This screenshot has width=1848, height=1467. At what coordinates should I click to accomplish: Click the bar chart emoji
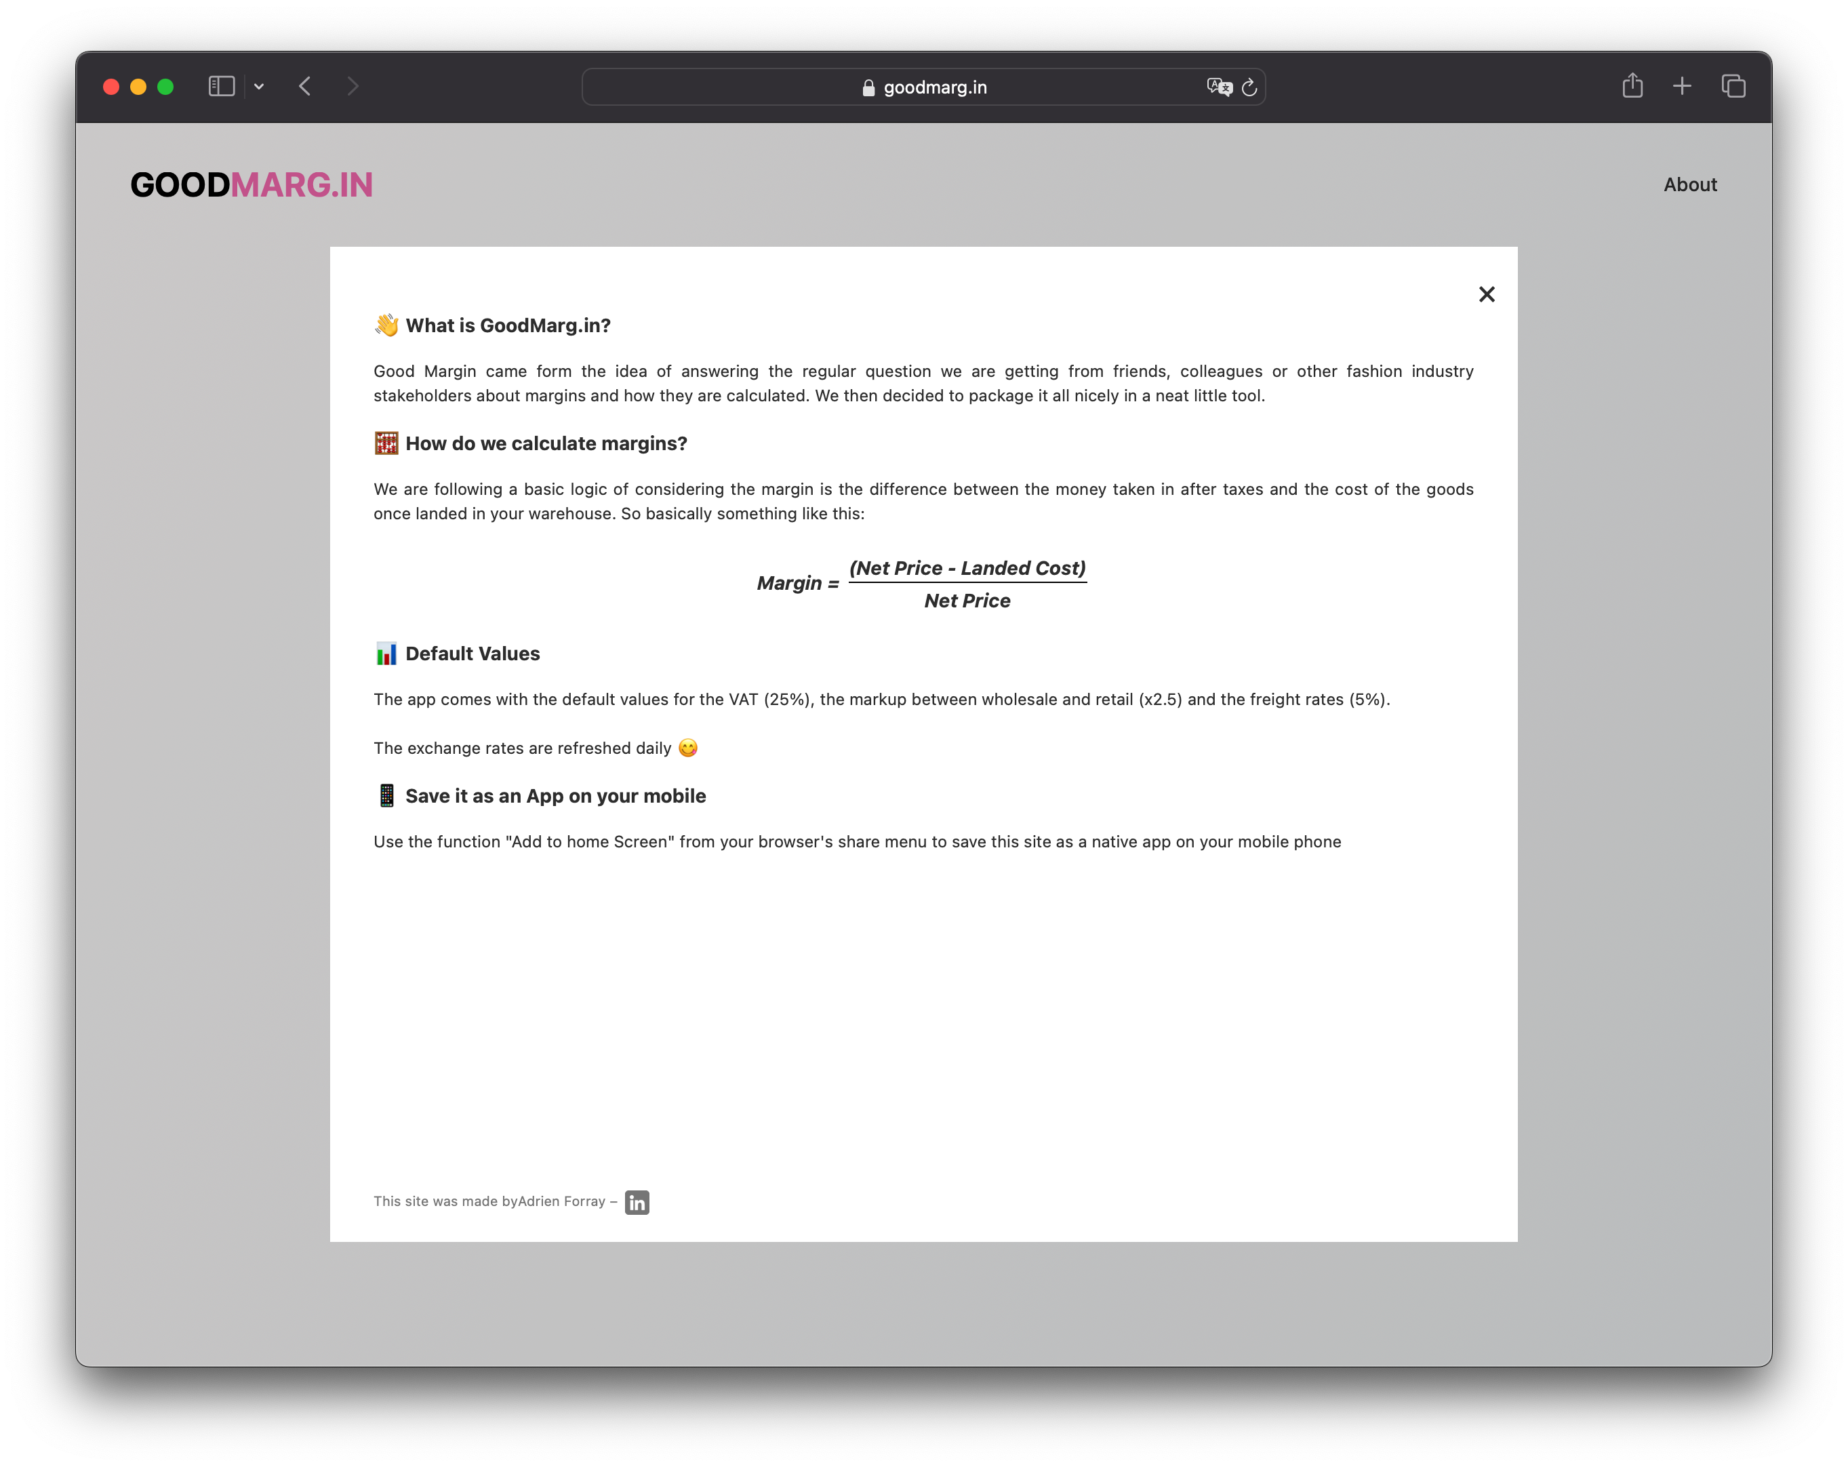click(x=386, y=653)
